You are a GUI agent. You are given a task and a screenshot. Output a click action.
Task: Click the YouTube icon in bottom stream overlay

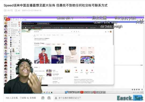coord(82,92)
